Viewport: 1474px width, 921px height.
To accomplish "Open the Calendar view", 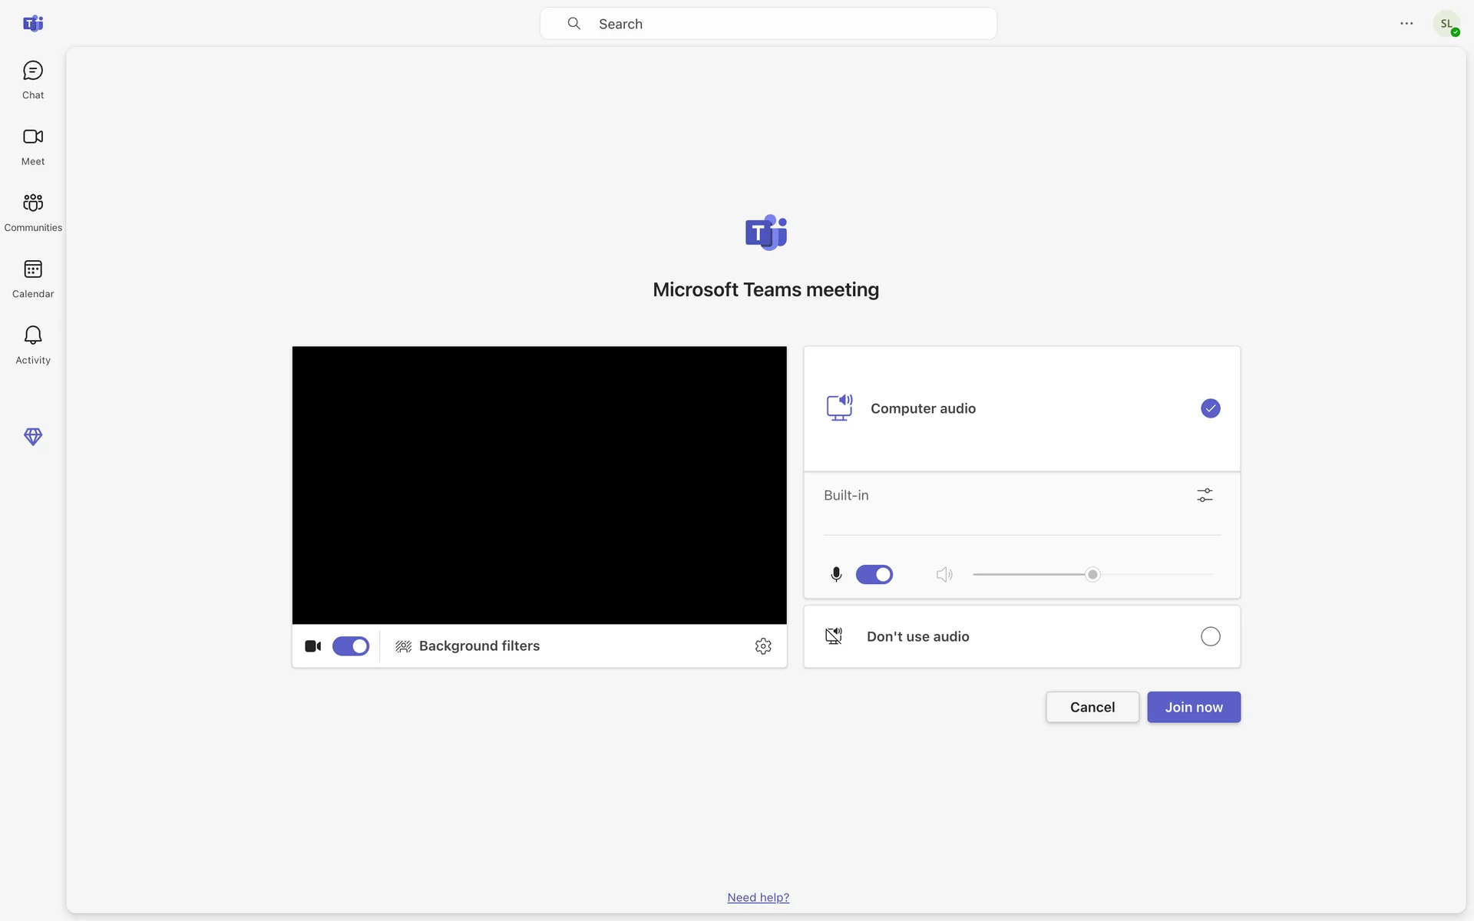I will pos(33,278).
